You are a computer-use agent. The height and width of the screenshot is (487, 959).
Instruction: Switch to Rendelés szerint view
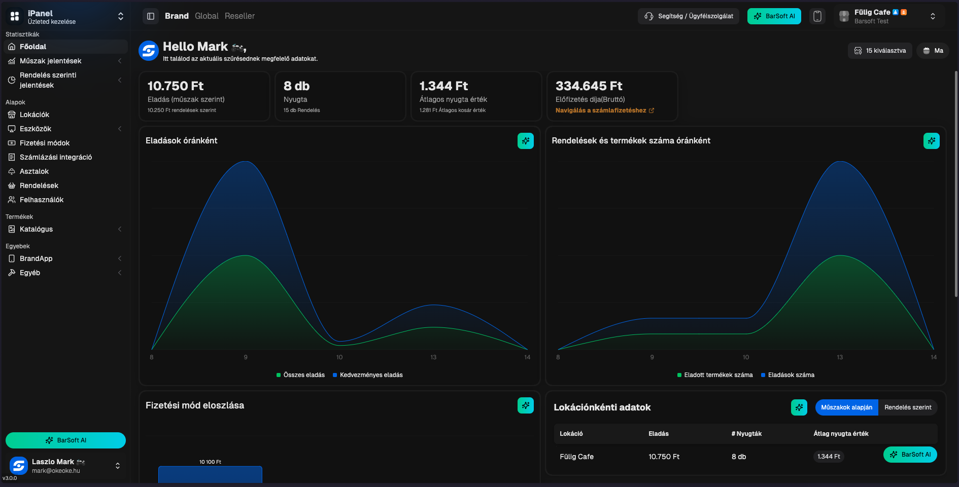907,407
